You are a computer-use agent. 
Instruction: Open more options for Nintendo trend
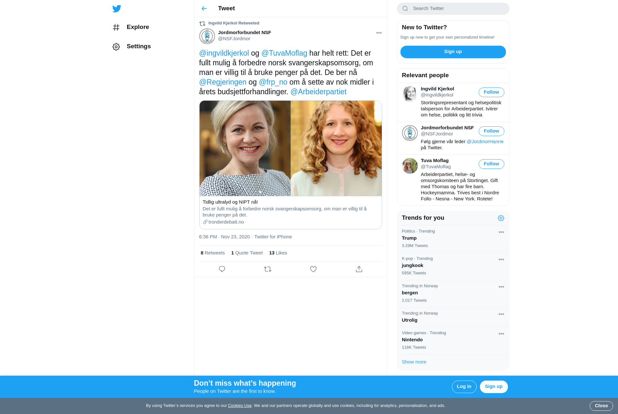(501, 334)
